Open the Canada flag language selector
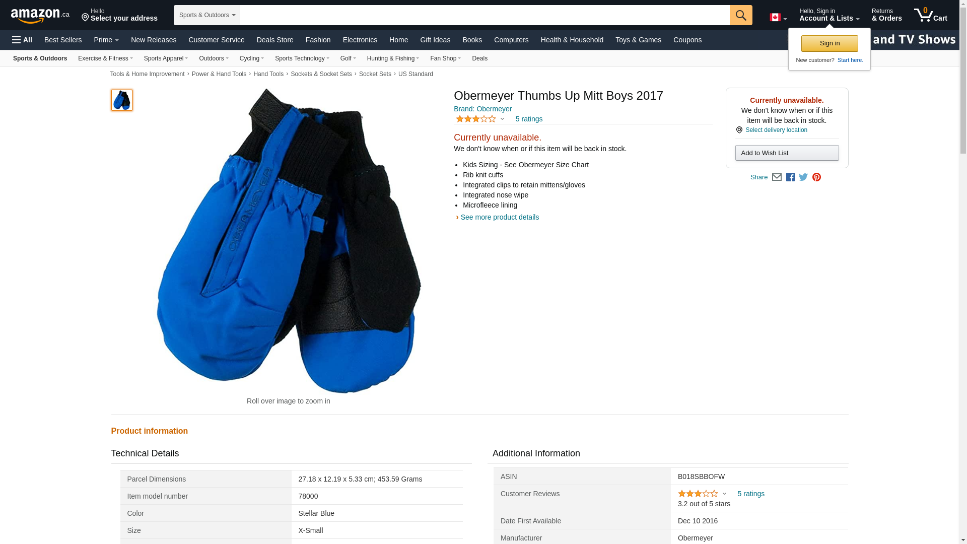The height and width of the screenshot is (544, 967). click(x=778, y=17)
